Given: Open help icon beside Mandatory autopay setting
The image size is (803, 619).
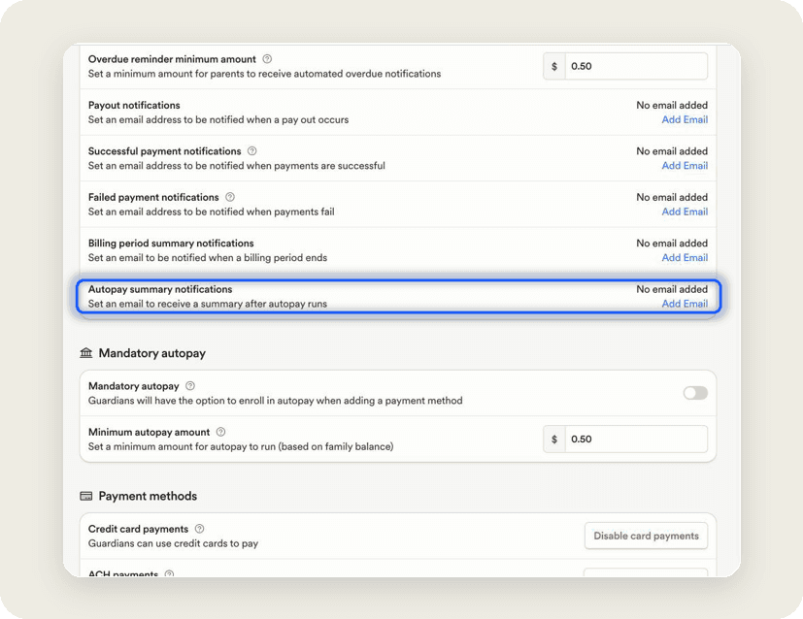Looking at the screenshot, I should 190,386.
